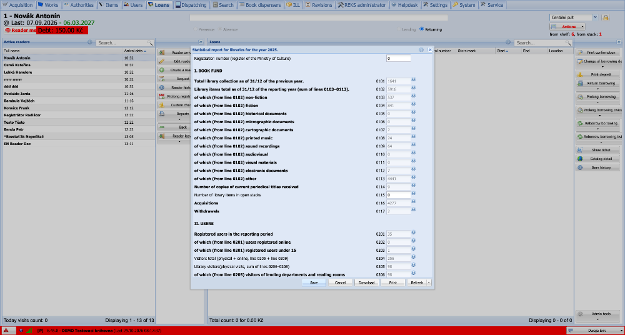This screenshot has height=335, width=625.
Task: Click info icon beside Acquisitions line 0116
Action: tap(413, 202)
